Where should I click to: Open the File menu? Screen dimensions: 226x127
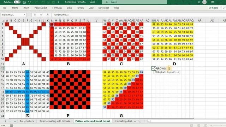coord(5,8)
